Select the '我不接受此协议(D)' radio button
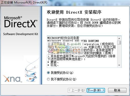This screenshot has width=130, height=96. (x=48, y=79)
